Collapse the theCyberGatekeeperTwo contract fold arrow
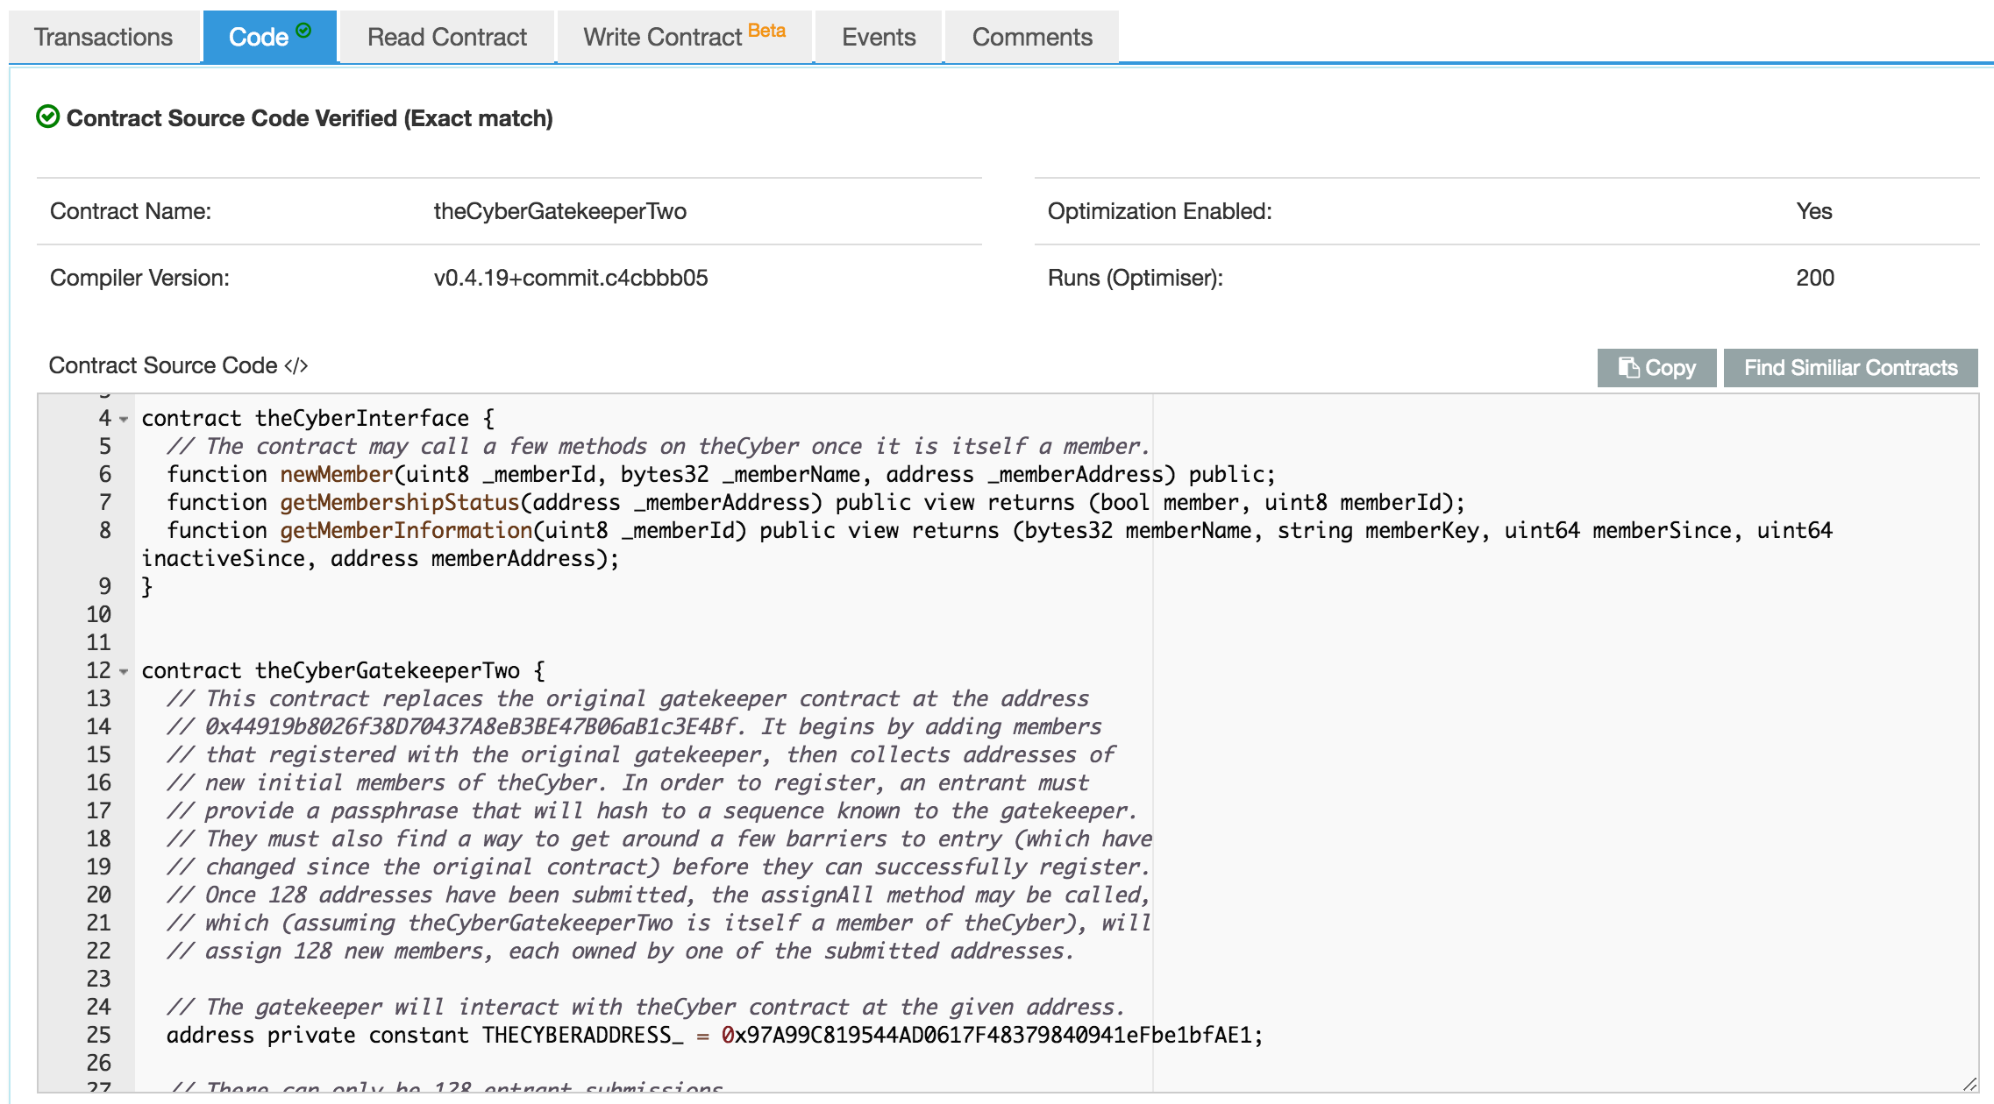 pos(124,671)
